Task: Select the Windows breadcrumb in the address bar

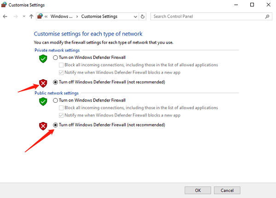Action: (62, 17)
